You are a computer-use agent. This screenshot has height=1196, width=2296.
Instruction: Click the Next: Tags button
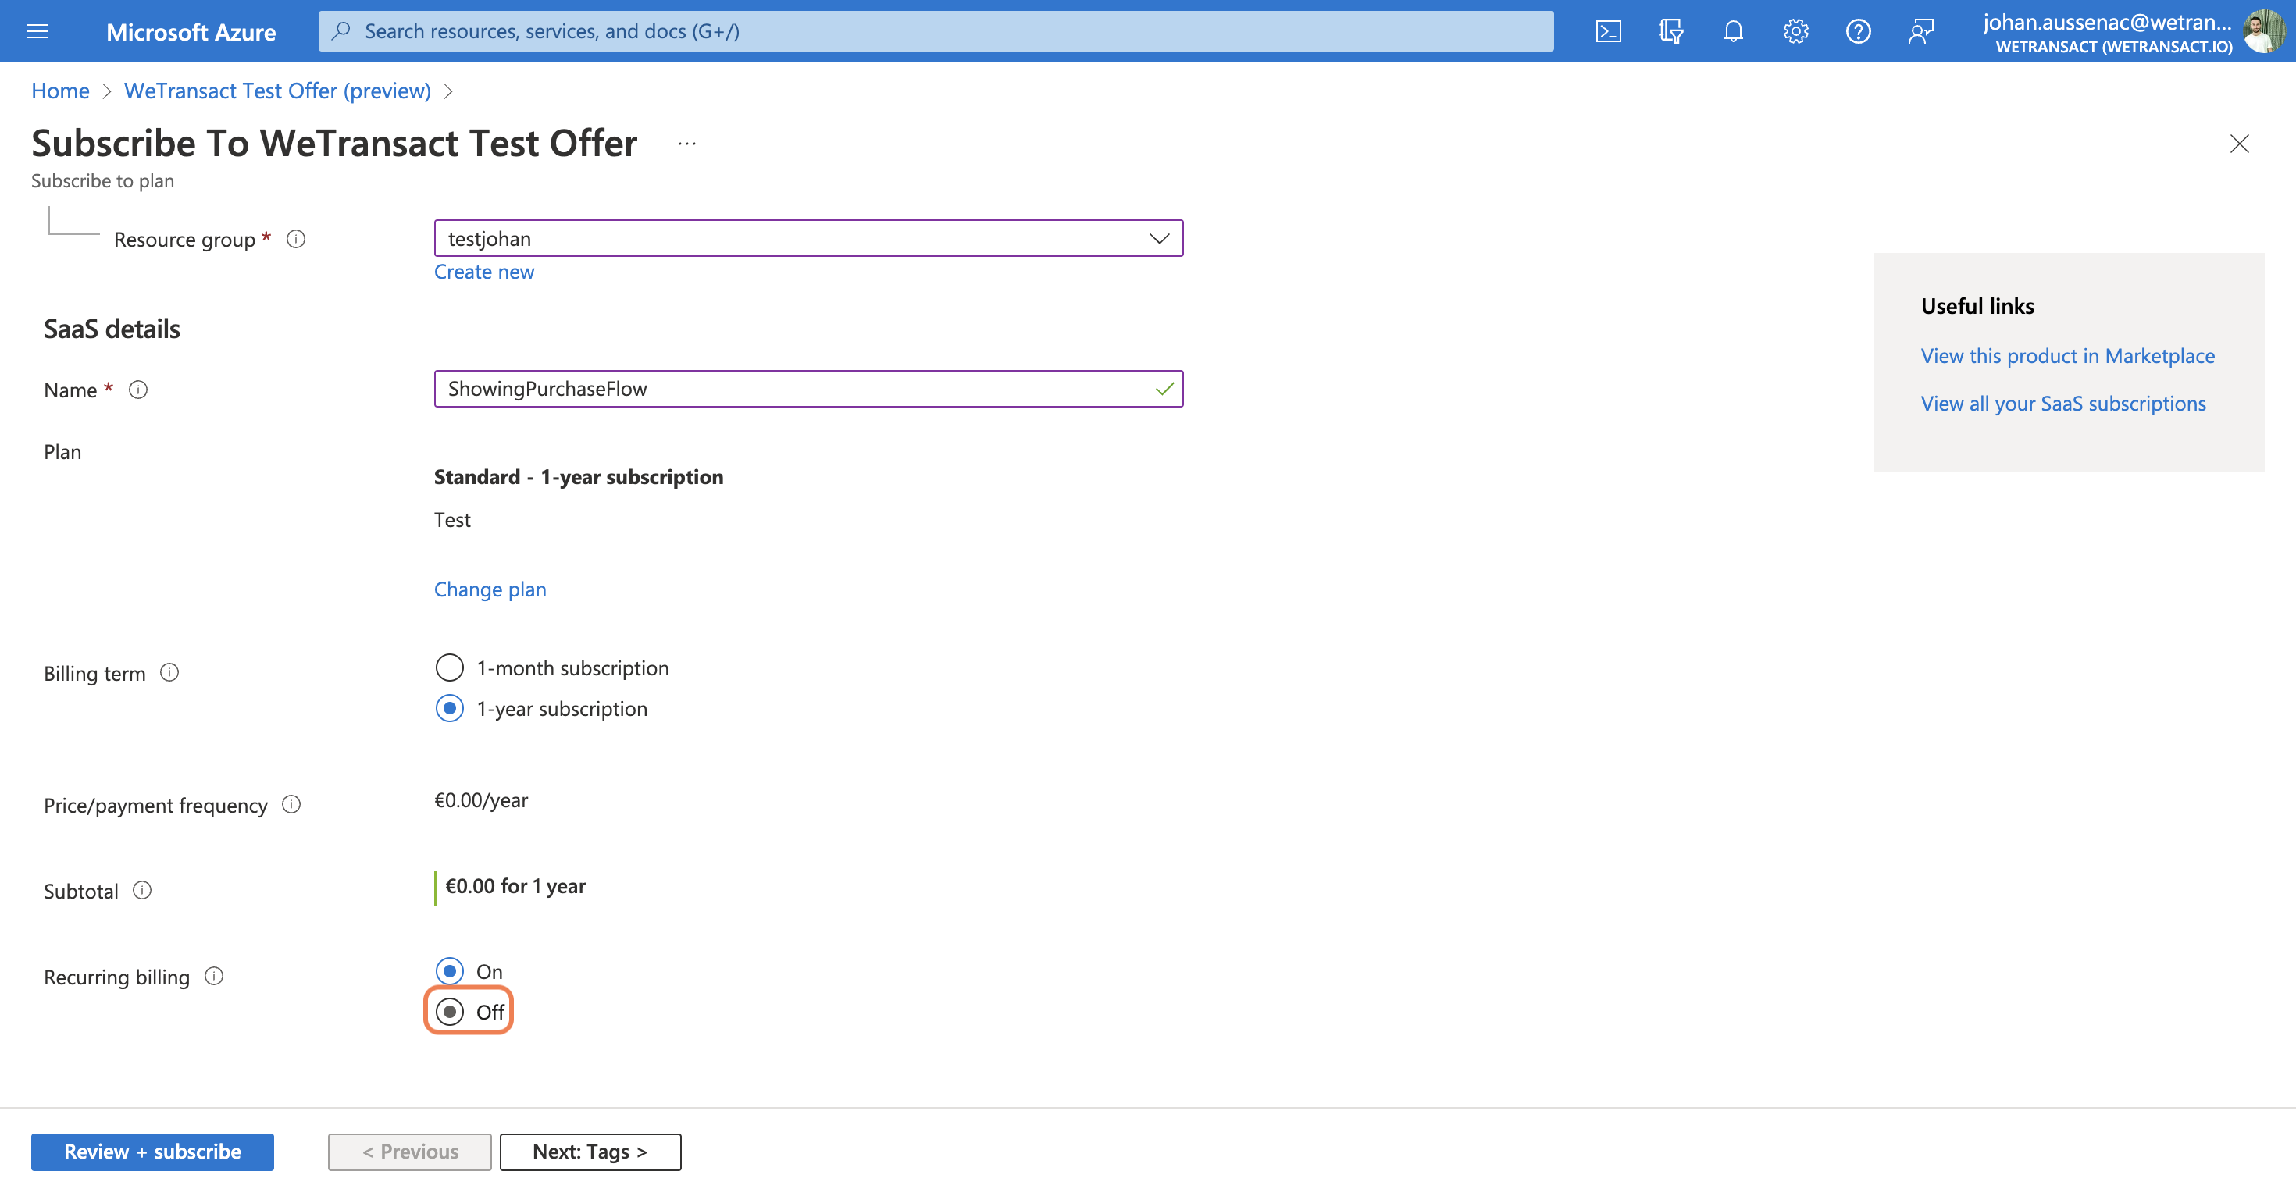pyautogui.click(x=590, y=1152)
